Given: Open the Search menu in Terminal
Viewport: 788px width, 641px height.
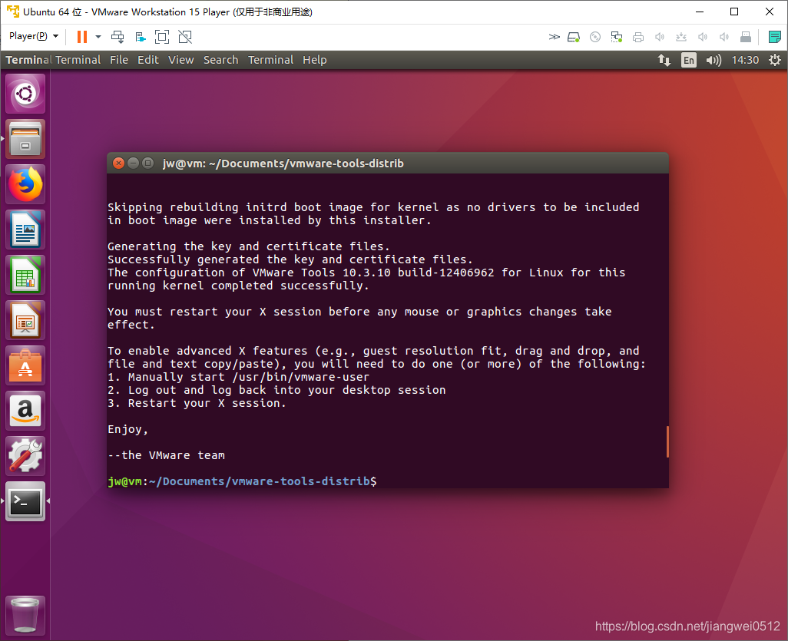Looking at the screenshot, I should click(x=220, y=60).
